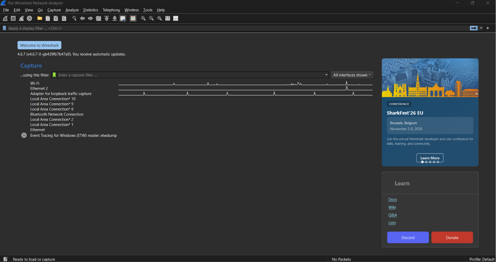Open the Edit menu

17,10
